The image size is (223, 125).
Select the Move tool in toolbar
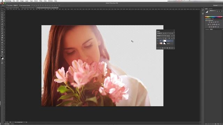(2, 10)
